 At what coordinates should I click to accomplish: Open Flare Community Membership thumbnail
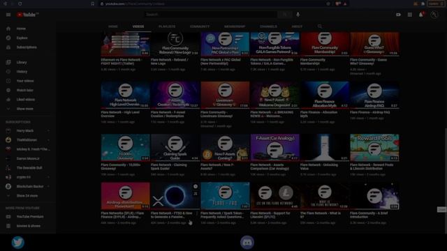(325, 44)
